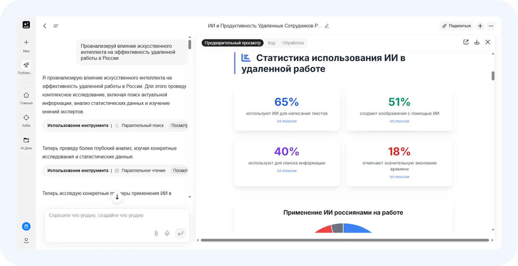Click the Поделиться button

tap(457, 25)
